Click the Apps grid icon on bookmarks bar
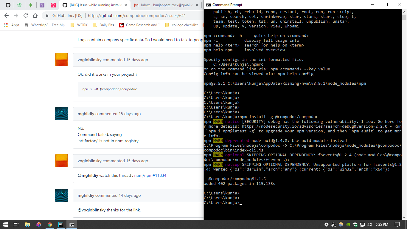This screenshot has height=229, width=407. click(6, 25)
